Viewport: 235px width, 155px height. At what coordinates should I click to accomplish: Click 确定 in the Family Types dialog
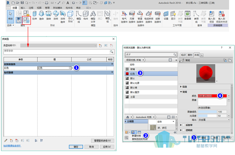[x=76, y=147]
